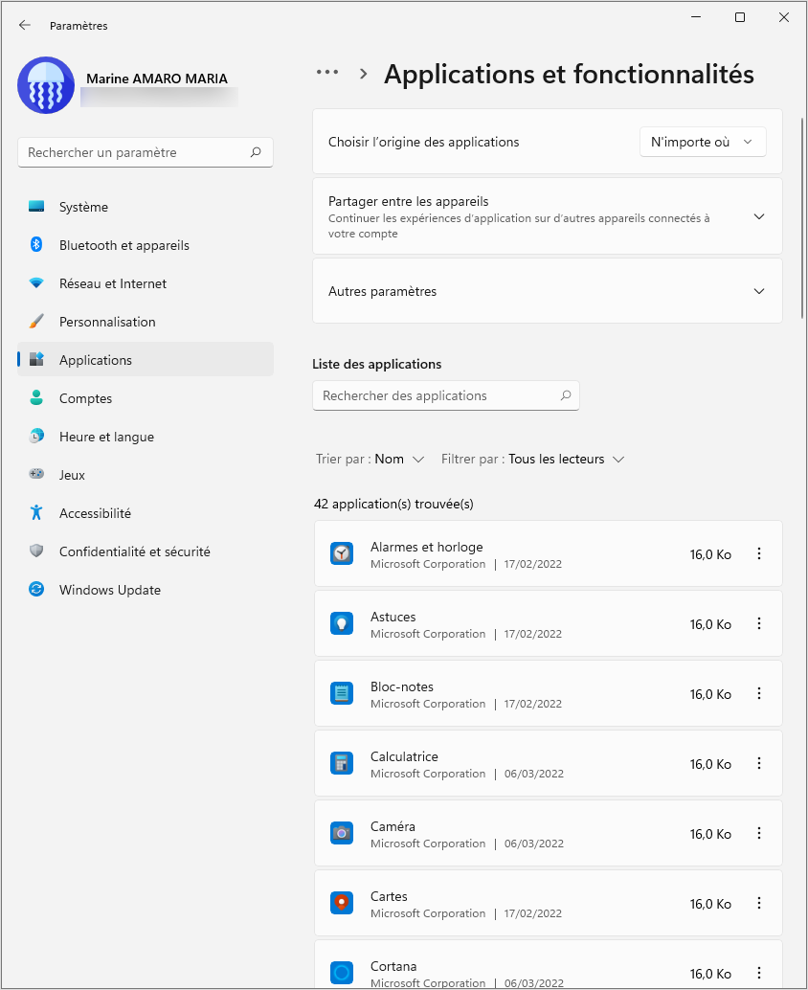Image resolution: width=808 pixels, height=990 pixels.
Task: Click the Caméra app icon
Action: (x=342, y=833)
